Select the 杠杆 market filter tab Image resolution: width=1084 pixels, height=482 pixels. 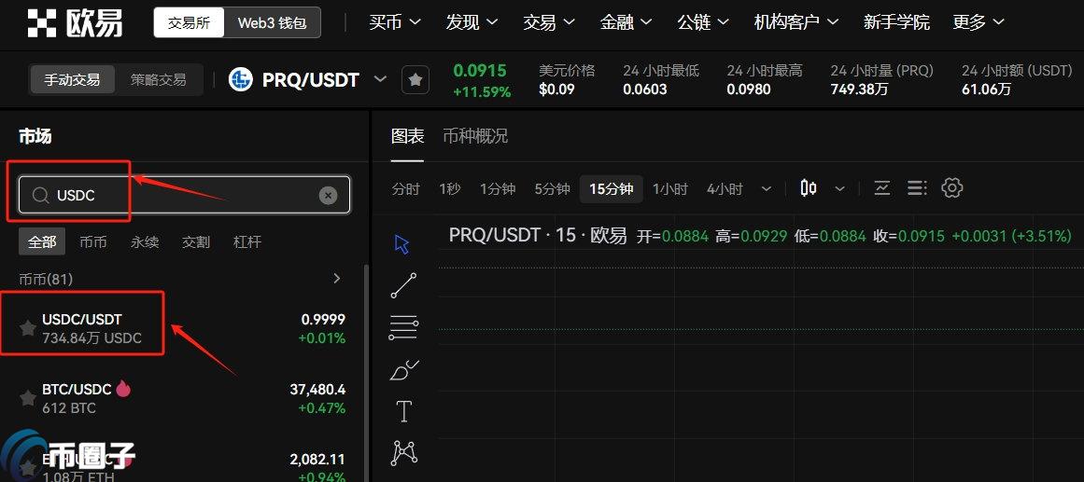pyautogui.click(x=247, y=241)
